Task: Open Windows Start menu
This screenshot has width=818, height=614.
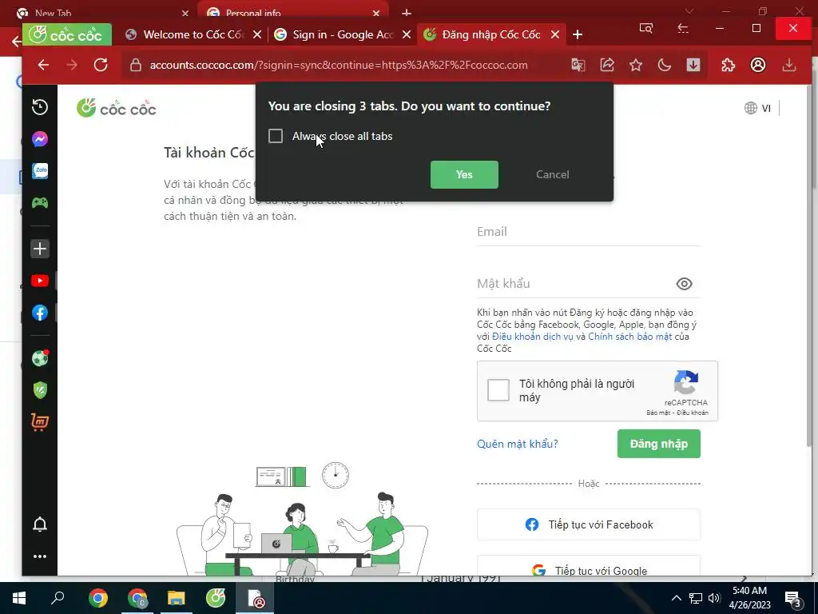Action: [19, 598]
